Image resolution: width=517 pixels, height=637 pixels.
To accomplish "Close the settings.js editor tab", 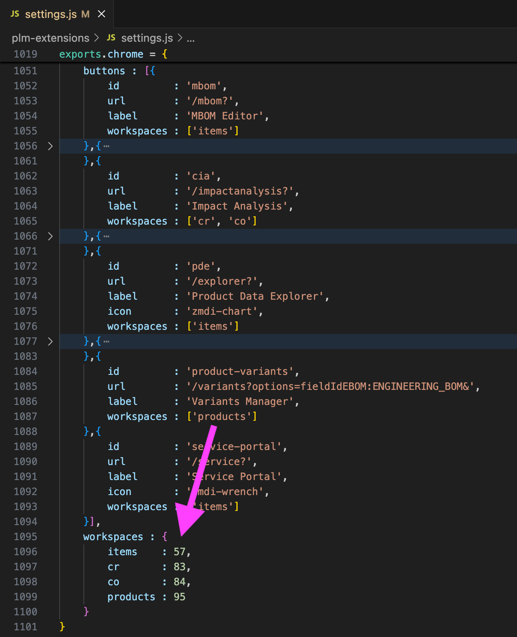I will tap(101, 14).
